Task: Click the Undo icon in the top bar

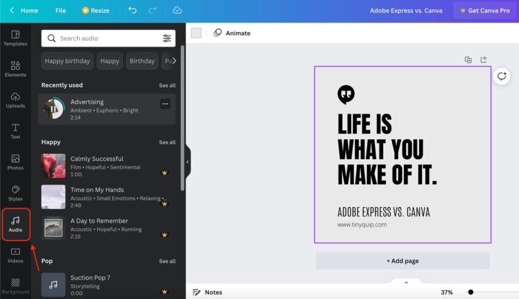Action: coord(134,10)
